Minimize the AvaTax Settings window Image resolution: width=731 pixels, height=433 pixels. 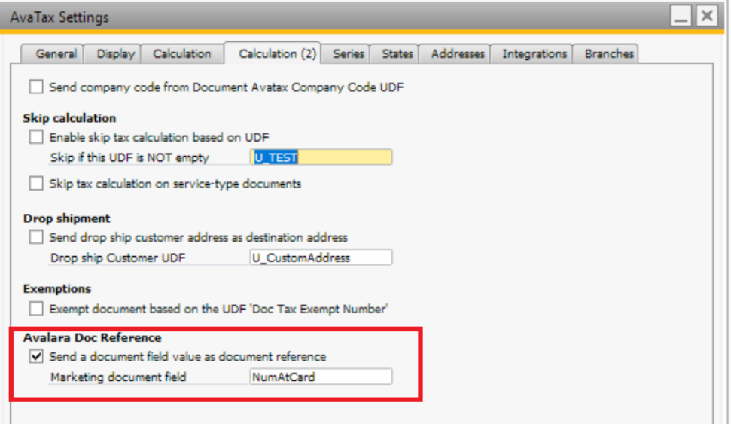681,17
